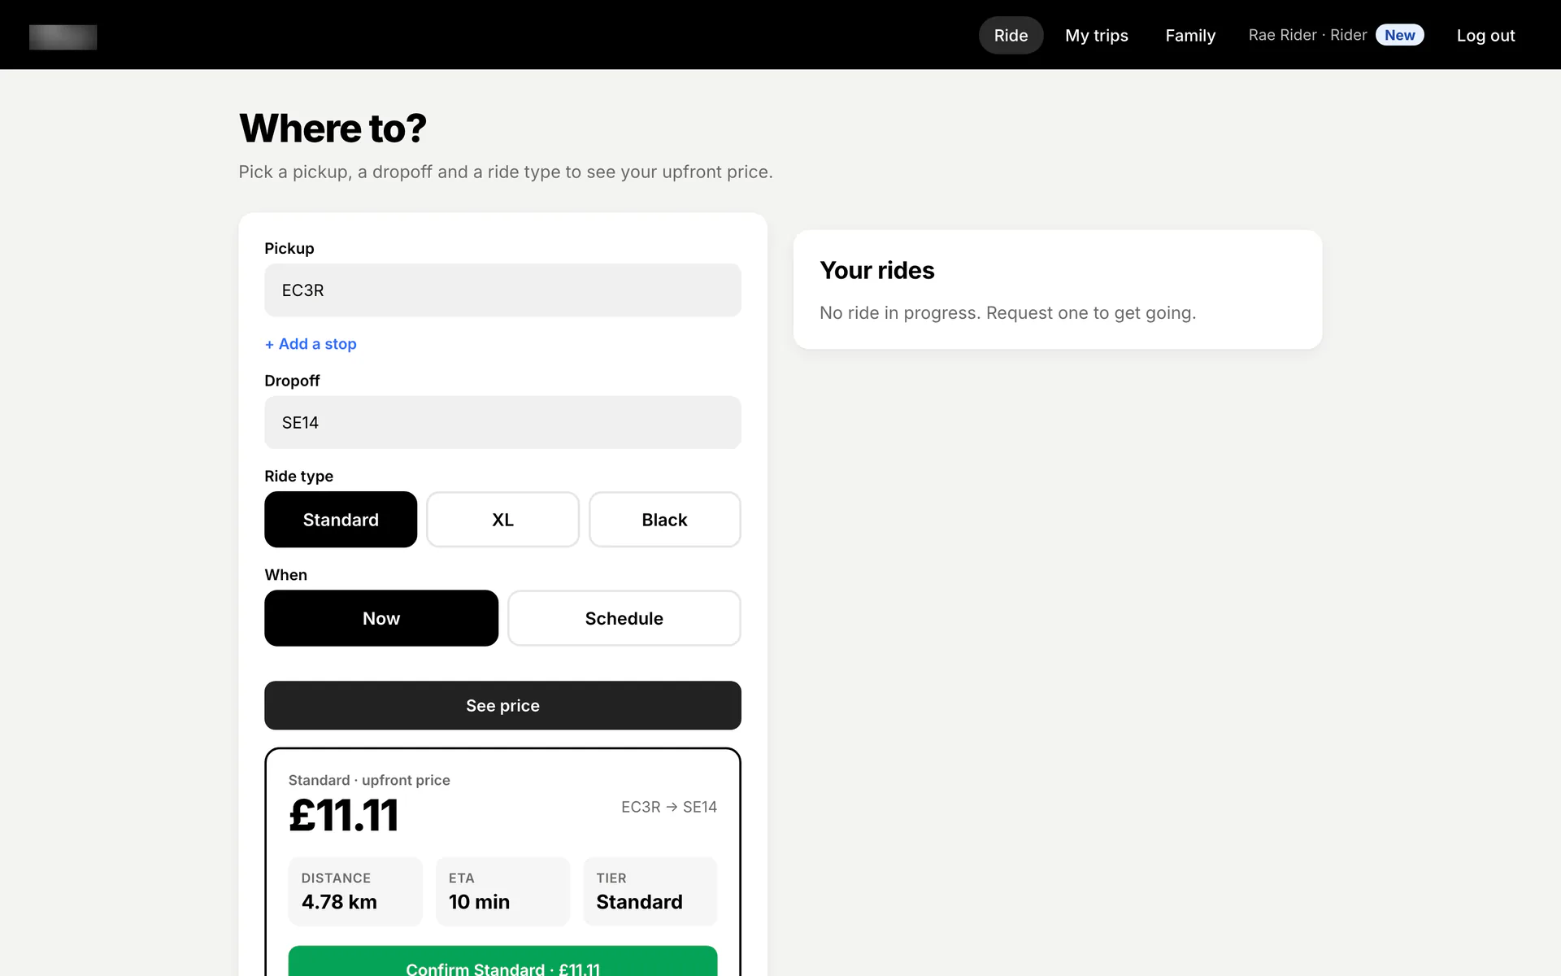Pick the Black ride type
Viewport: 1561px width, 976px height.
664,520
